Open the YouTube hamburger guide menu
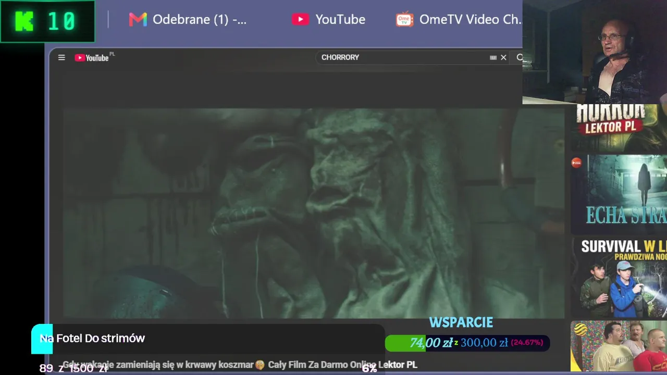 click(x=61, y=58)
